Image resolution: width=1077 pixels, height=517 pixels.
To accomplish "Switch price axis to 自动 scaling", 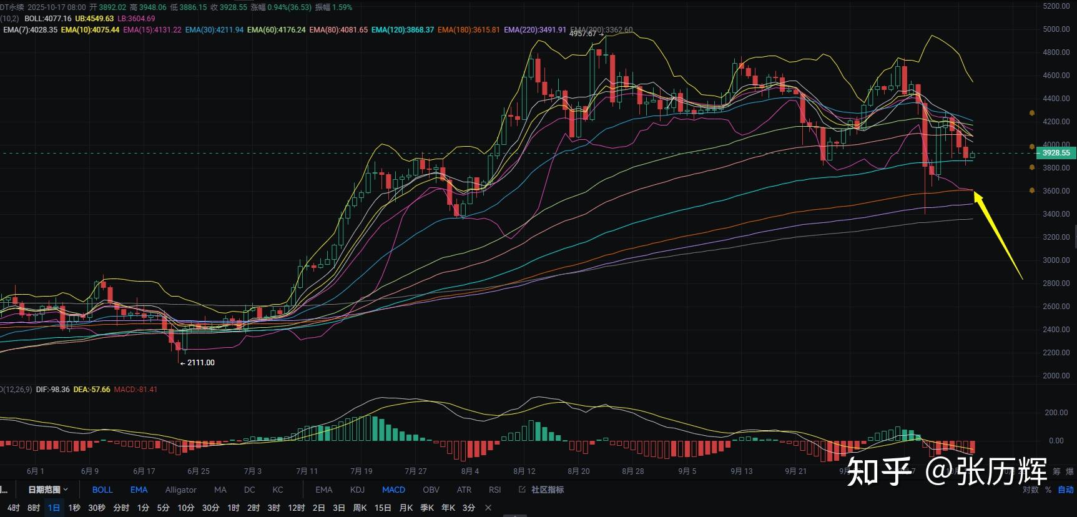I will [1065, 490].
